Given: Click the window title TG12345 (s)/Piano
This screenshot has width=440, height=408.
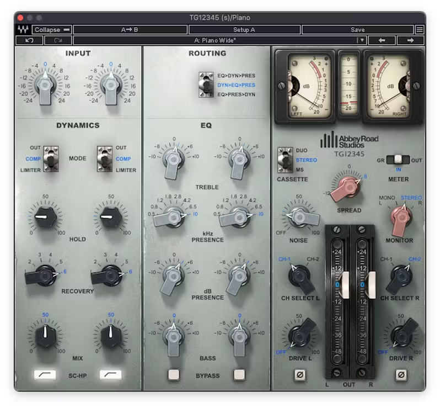Looking at the screenshot, I should (x=219, y=18).
